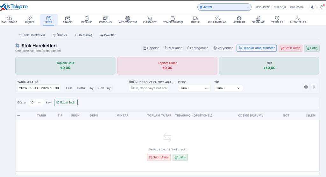Click the EUR 55,11 exchange rate
This screenshot has width=326, height=177.
coord(280,7)
